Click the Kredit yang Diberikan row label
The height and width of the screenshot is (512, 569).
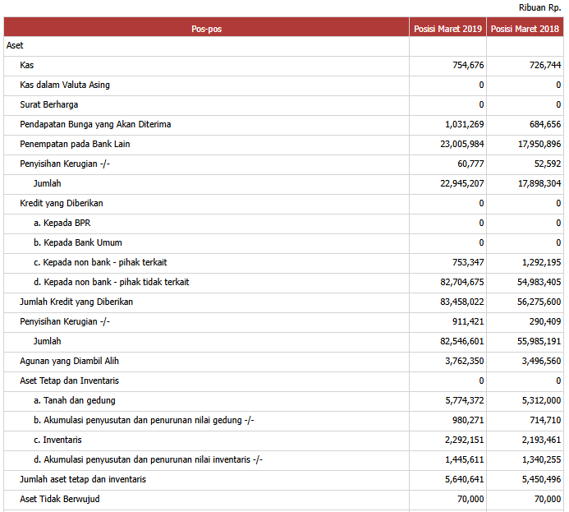point(62,204)
